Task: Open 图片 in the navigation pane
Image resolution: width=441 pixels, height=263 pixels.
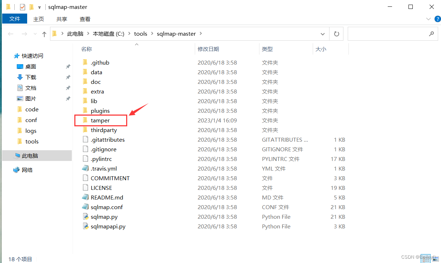Action: coord(31,99)
